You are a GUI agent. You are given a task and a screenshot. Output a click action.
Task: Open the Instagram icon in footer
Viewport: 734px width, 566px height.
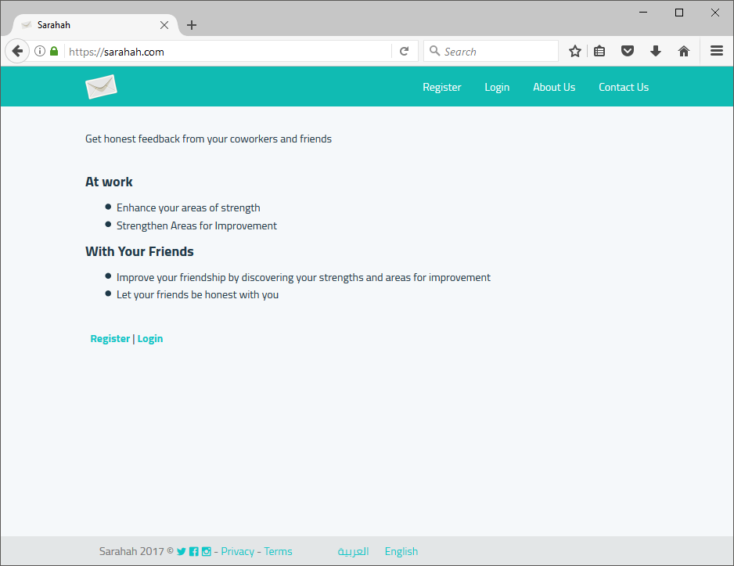click(x=207, y=551)
